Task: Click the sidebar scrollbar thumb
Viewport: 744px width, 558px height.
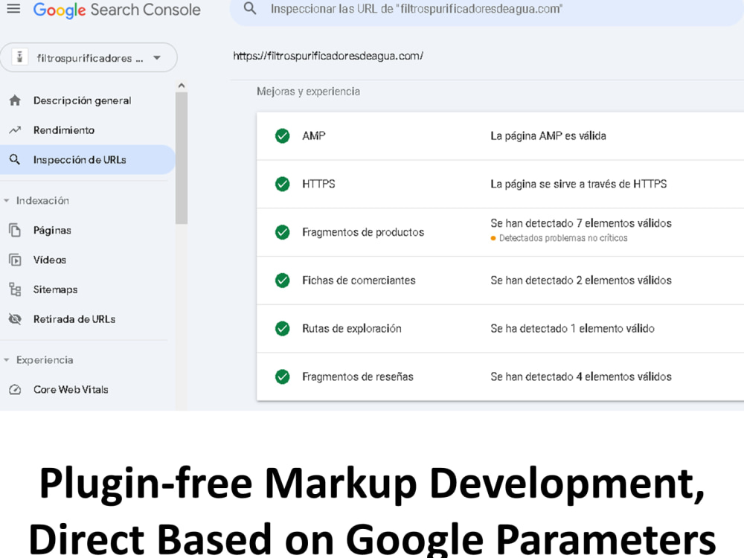Action: click(x=182, y=158)
